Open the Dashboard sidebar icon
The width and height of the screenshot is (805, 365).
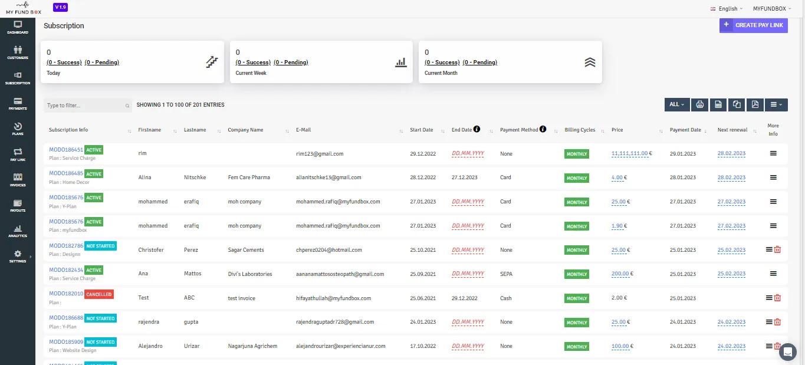click(x=18, y=27)
